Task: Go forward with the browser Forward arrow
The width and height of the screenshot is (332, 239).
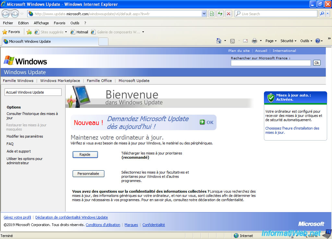Action: pyautogui.click(x=15, y=14)
